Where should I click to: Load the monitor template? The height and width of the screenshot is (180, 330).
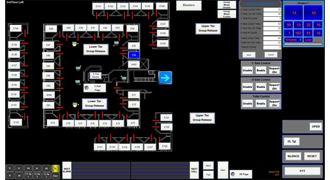pyautogui.click(x=308, y=39)
